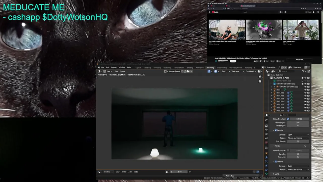The height and width of the screenshot is (182, 323).
Task: Collapse BLADES TO SHADES collection
Action: click(268, 78)
